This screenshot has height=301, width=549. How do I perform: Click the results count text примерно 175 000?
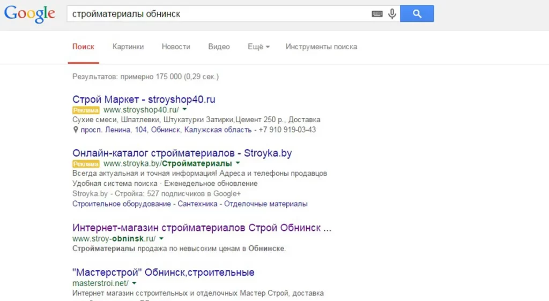tap(151, 77)
